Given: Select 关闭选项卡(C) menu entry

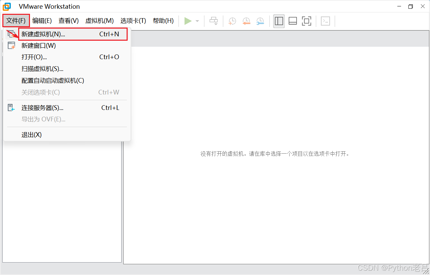Looking at the screenshot, I should click(67, 92).
